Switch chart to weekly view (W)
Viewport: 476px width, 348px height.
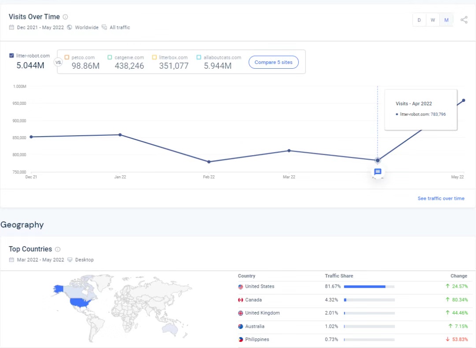click(433, 20)
